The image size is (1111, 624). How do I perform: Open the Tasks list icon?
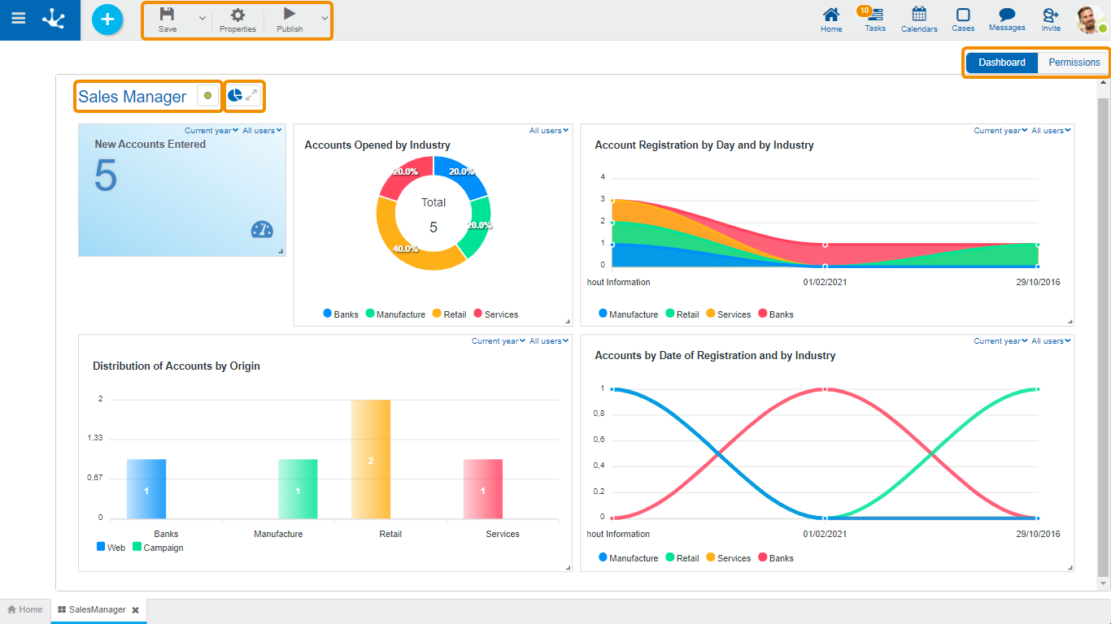tap(875, 20)
